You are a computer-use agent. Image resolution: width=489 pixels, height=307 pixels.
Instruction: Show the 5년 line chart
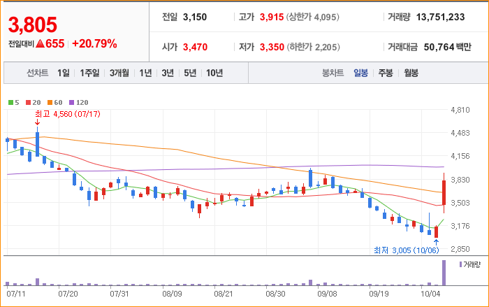190,73
